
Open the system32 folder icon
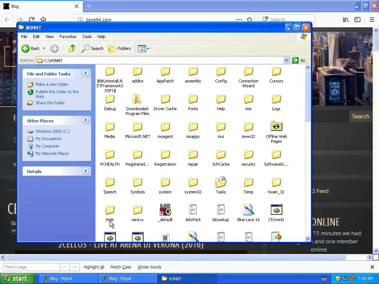click(x=193, y=183)
